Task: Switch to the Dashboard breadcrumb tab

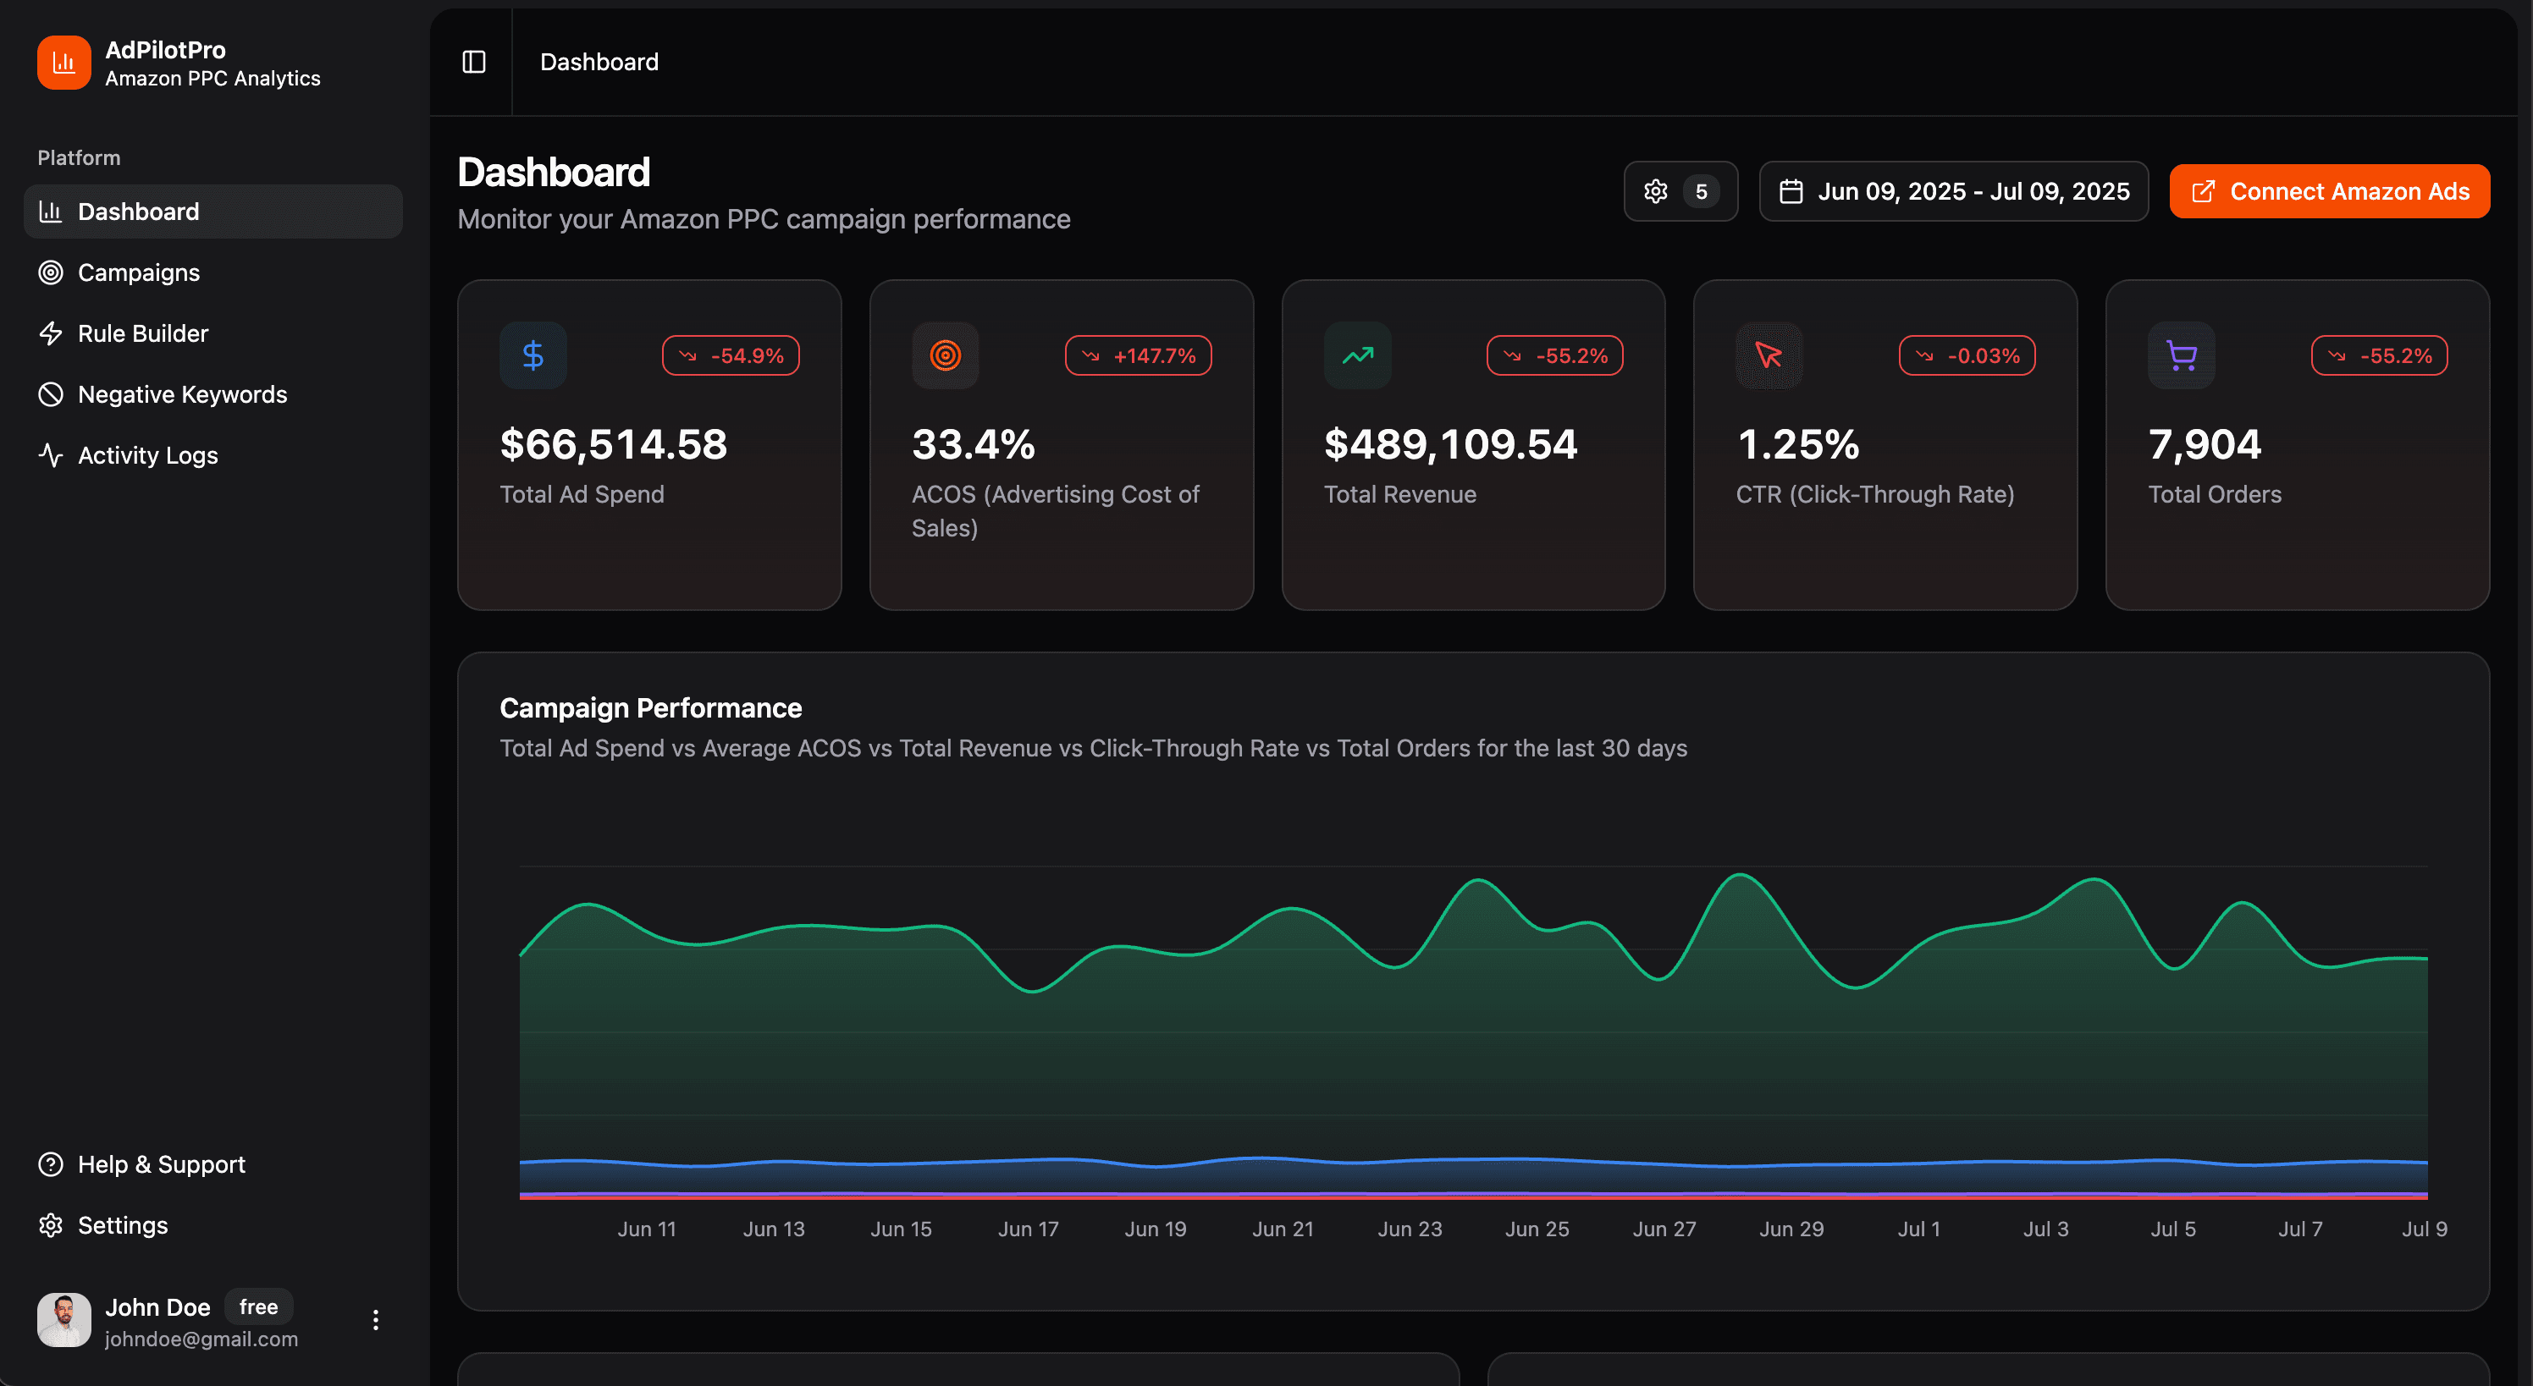Action: [x=599, y=61]
